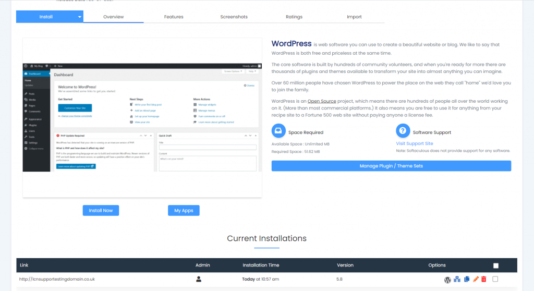The height and width of the screenshot is (291, 534).
Task: Click the version value 5.8
Action: tap(339, 279)
